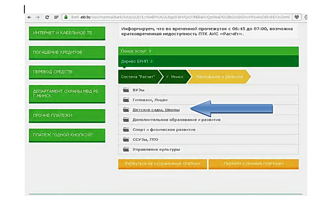Click the folder icon beside Гимназии, Лицеи
Image resolution: width=316 pixels, height=224 pixels.
point(126,100)
